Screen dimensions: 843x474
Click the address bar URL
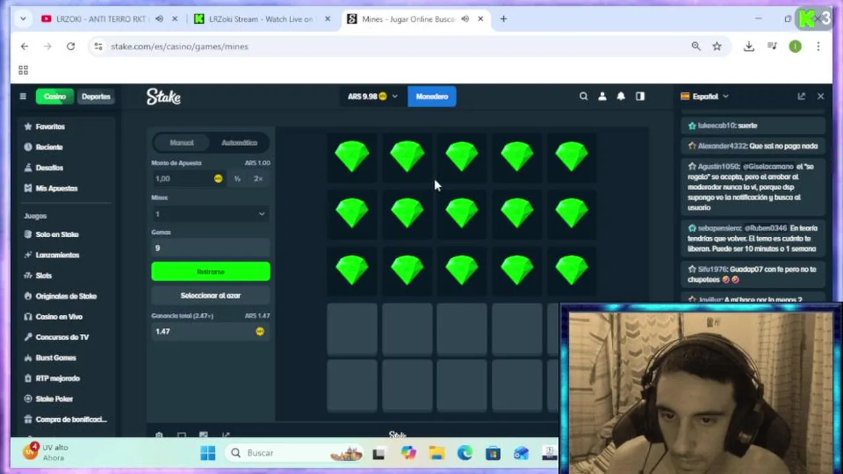coord(180,46)
